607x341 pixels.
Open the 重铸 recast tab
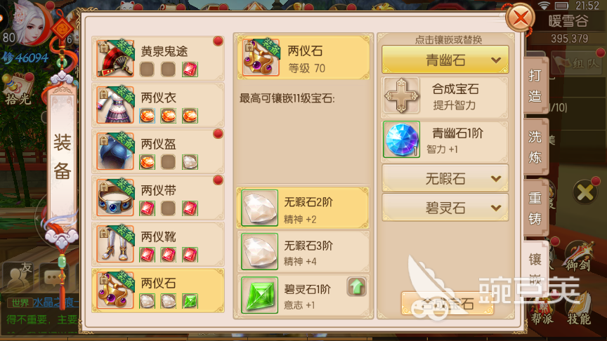[535, 208]
